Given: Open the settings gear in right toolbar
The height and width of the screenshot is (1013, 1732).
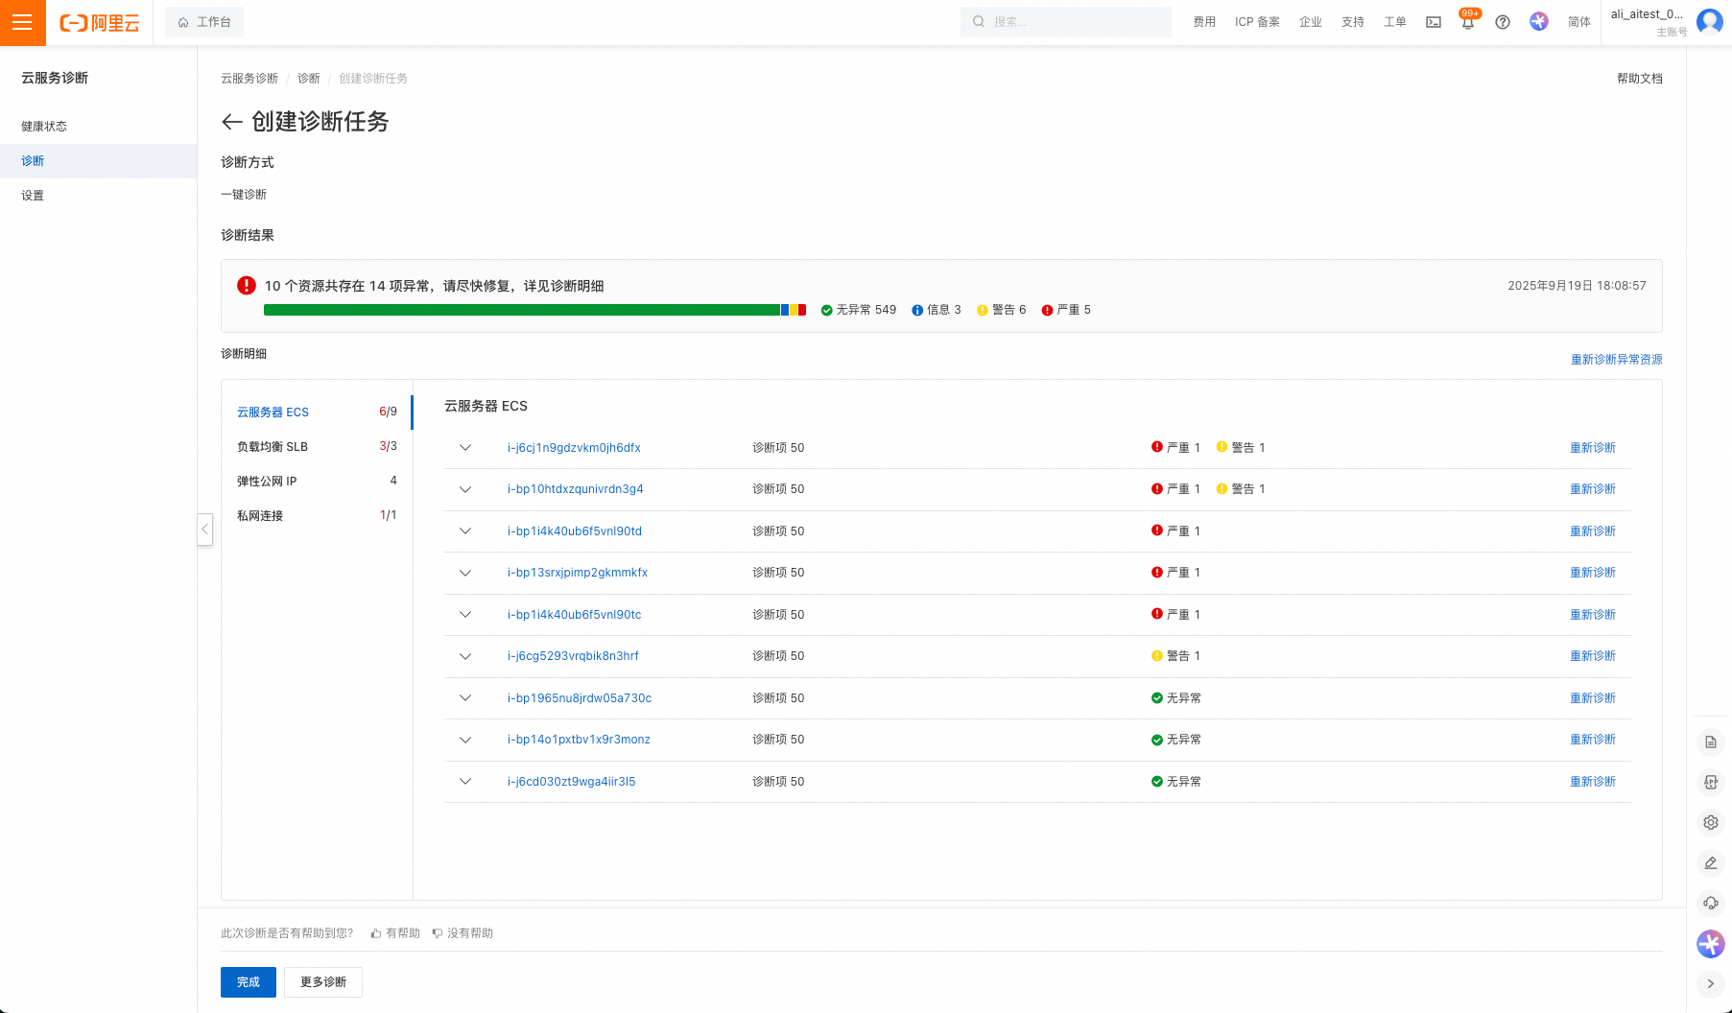Looking at the screenshot, I should click(1710, 822).
